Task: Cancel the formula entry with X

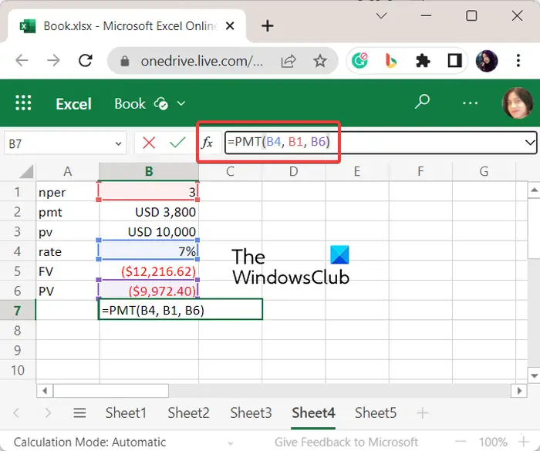Action: [x=149, y=143]
